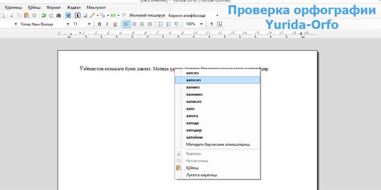
Task: Click Қўйиш paste in context menu
Action: click(x=218, y=168)
